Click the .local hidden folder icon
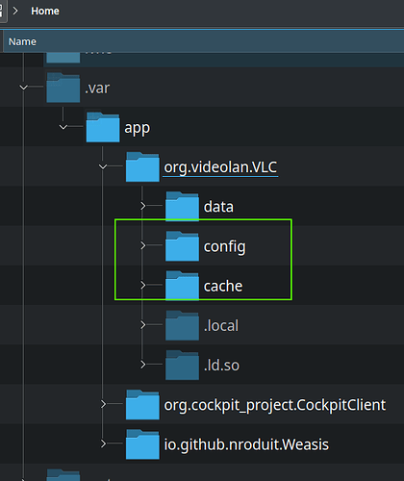404x481 pixels. point(182,325)
